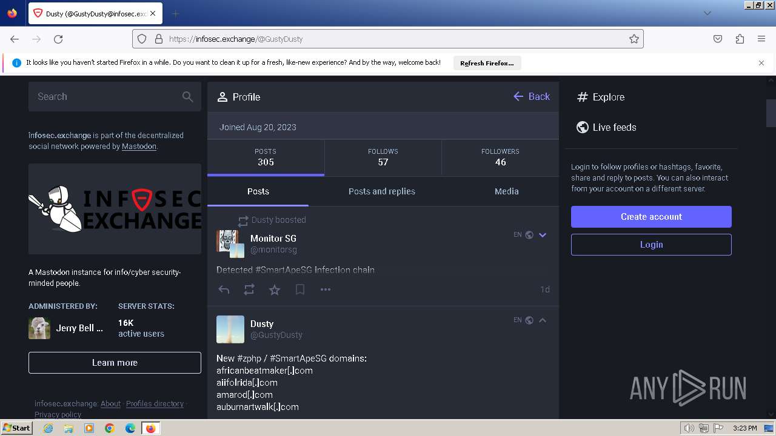Select the Dusty browser tab
This screenshot has height=436, width=776.
pos(96,13)
